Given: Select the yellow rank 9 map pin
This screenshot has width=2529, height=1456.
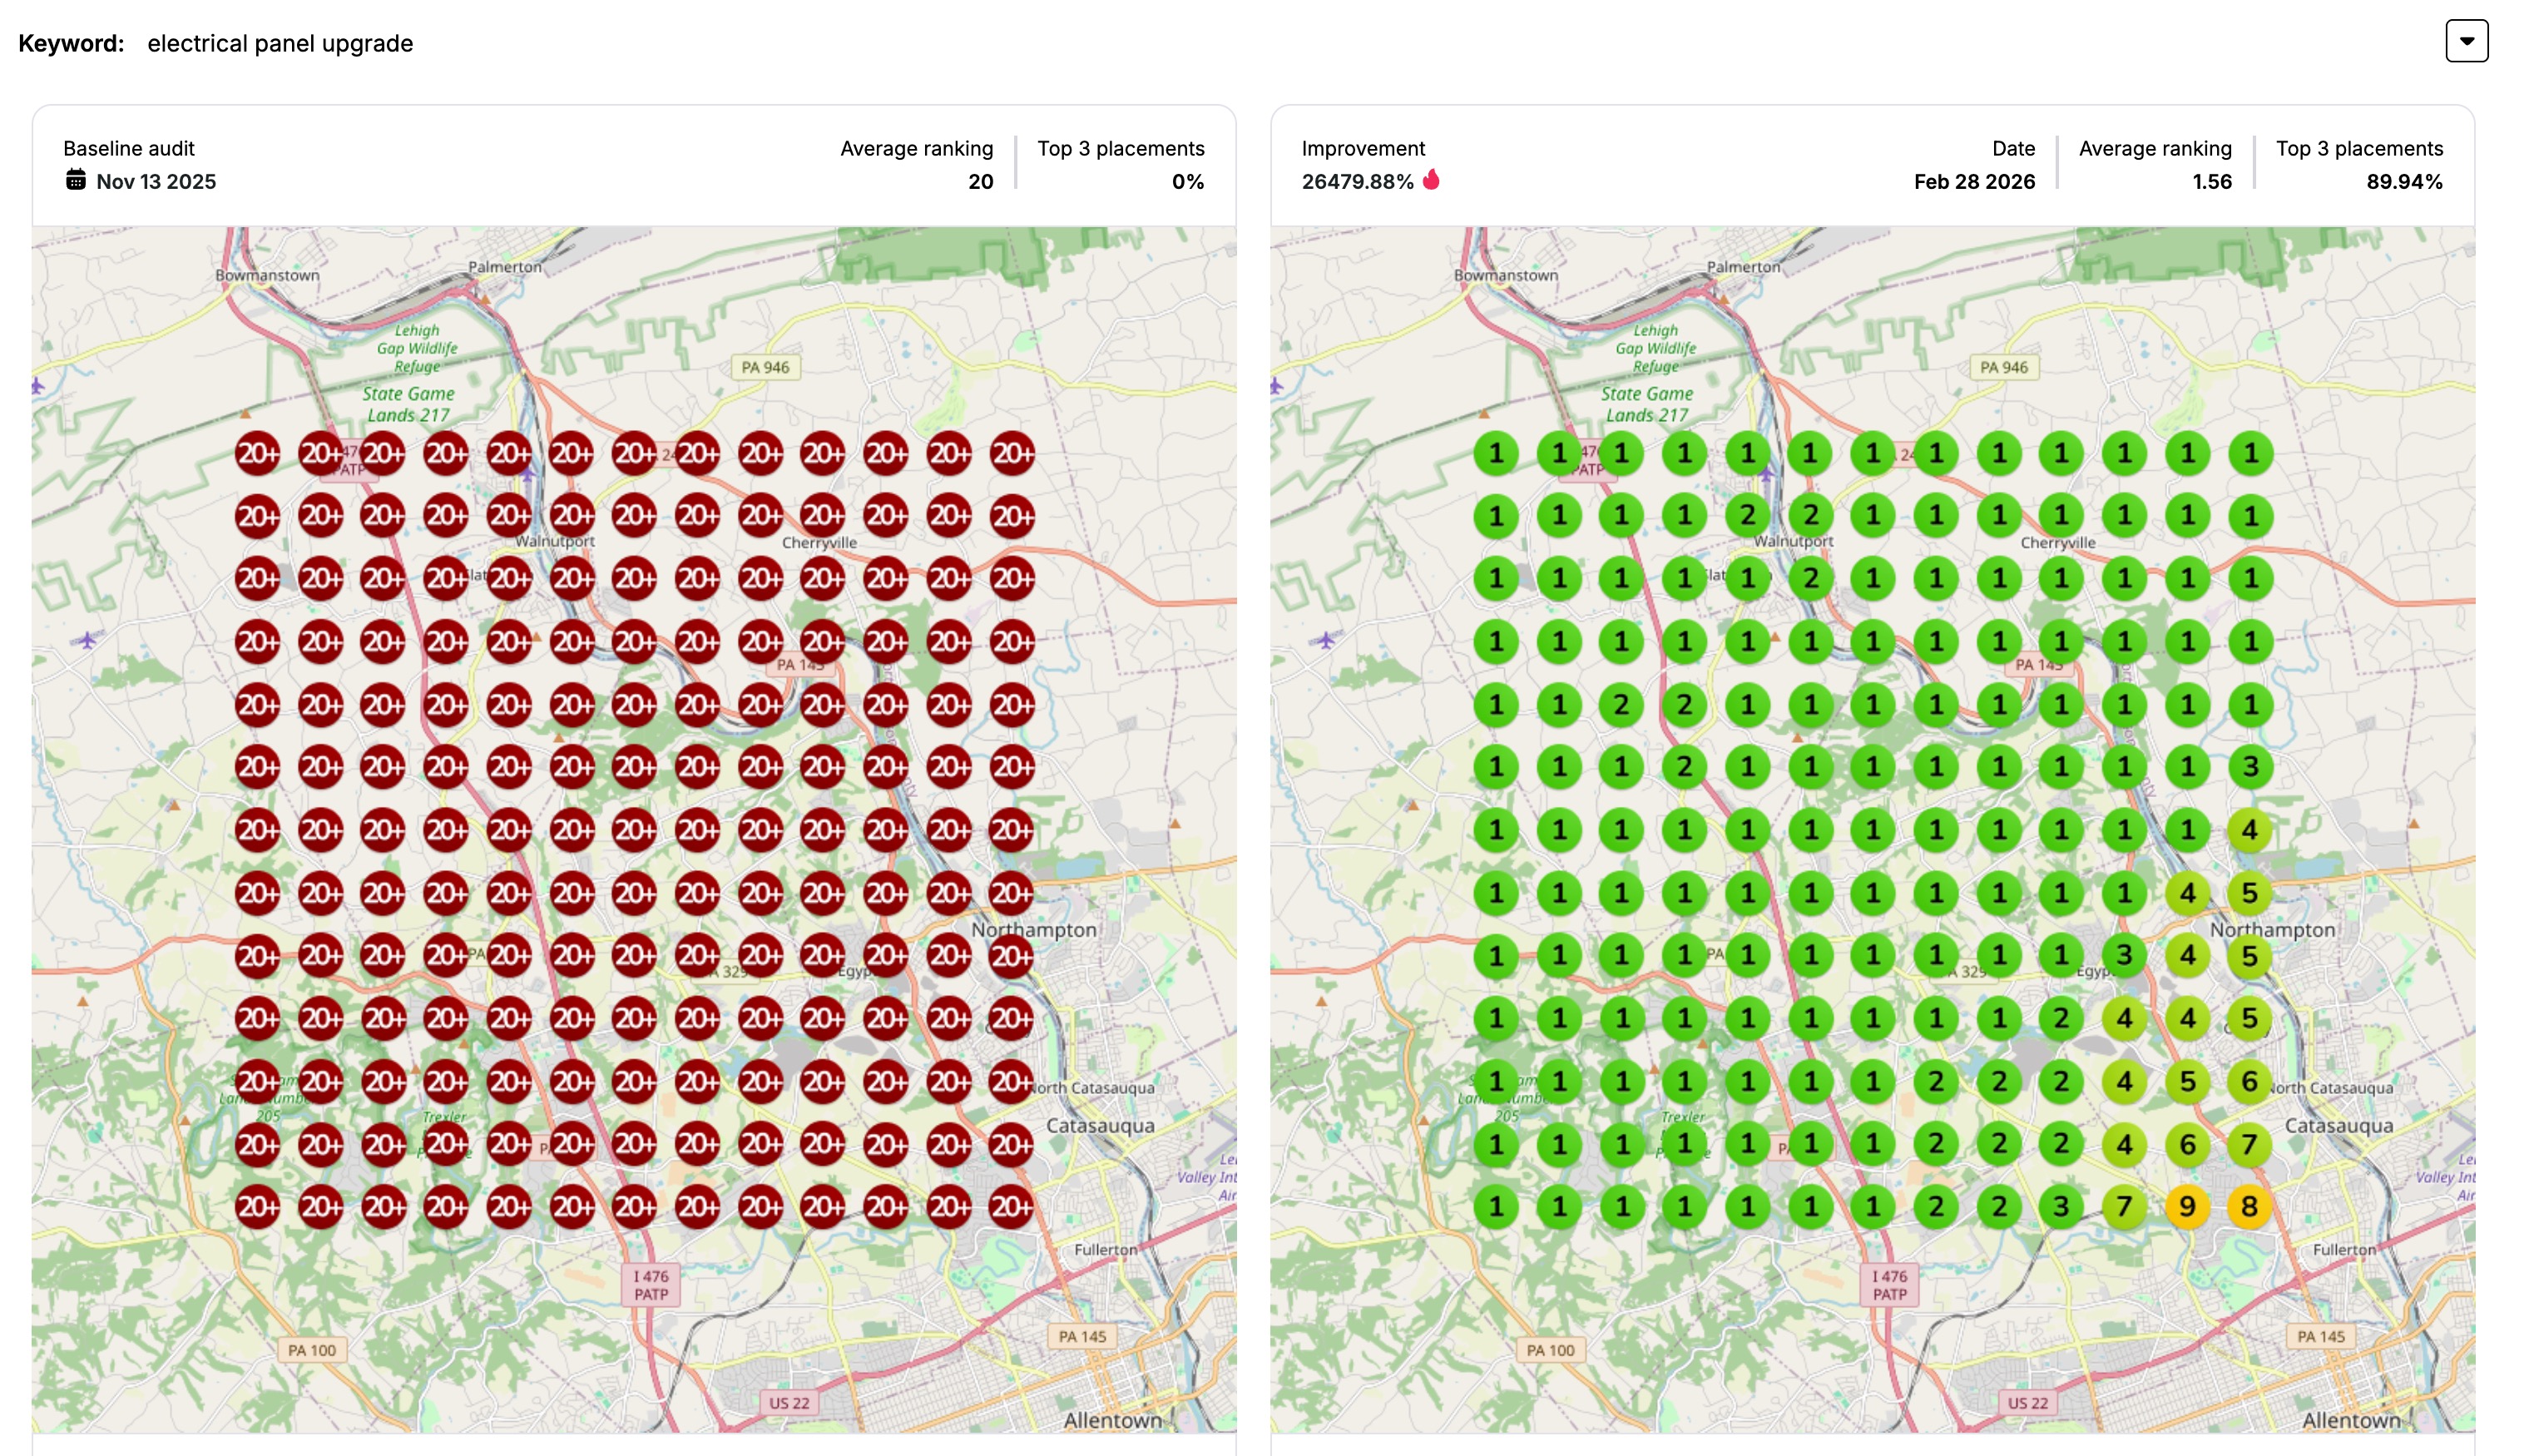Looking at the screenshot, I should (x=2186, y=1207).
